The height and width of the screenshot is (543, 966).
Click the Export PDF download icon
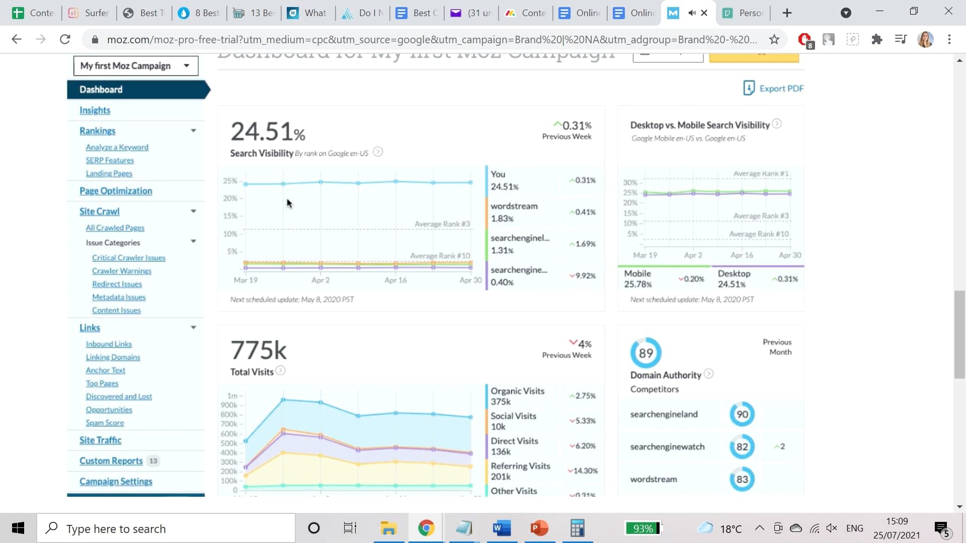749,88
